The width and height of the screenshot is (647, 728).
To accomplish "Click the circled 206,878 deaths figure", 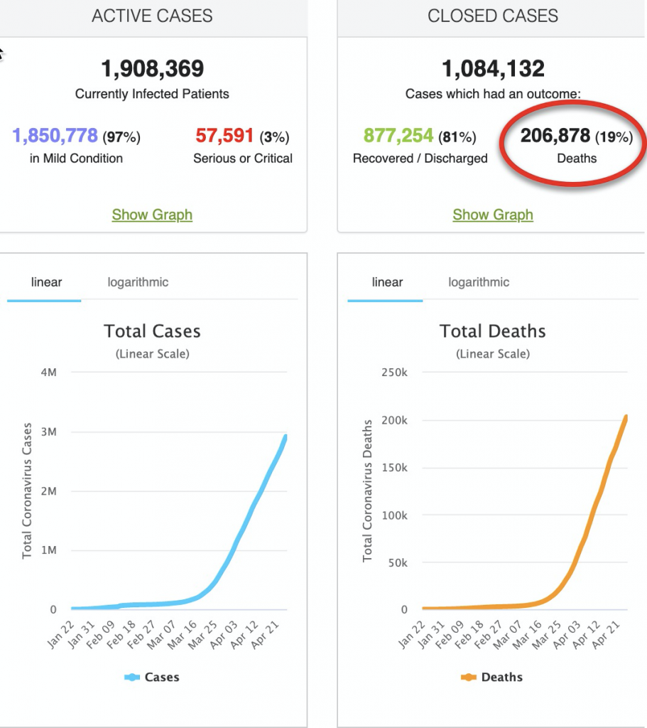I will 555,136.
